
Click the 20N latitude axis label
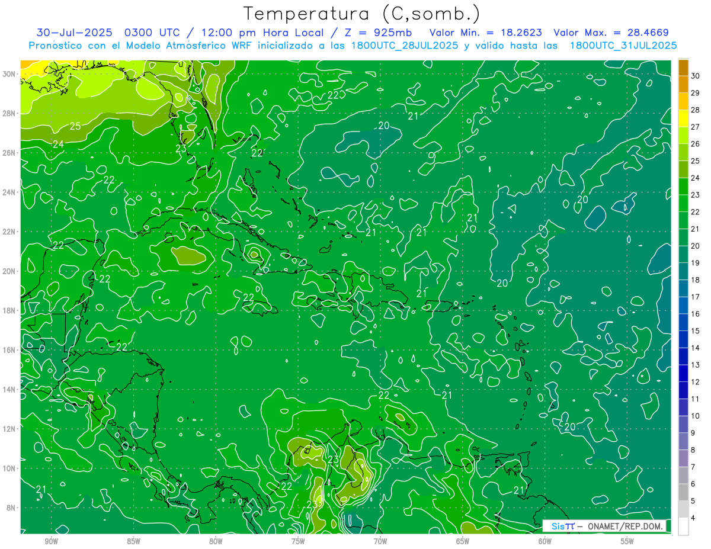tap(9, 271)
